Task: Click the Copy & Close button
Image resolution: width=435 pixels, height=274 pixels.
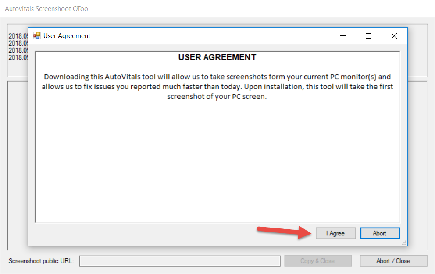Action: tap(318, 261)
